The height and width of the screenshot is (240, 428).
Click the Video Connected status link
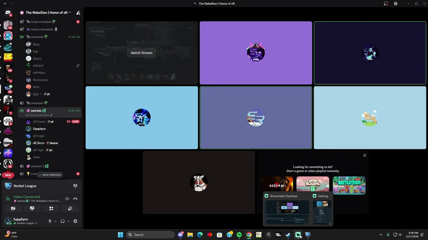[26, 197]
